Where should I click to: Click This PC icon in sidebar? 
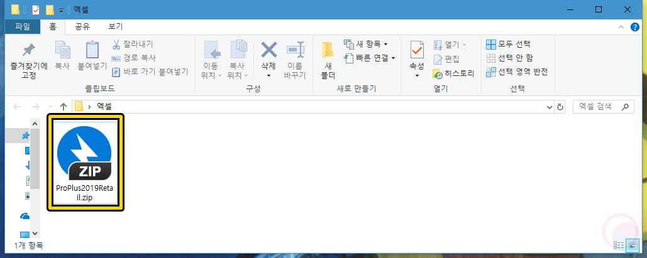pos(26,235)
